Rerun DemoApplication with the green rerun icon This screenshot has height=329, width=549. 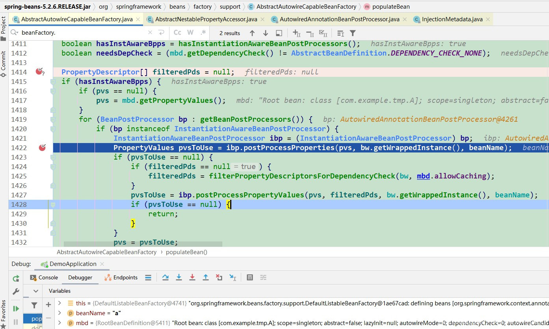click(16, 279)
